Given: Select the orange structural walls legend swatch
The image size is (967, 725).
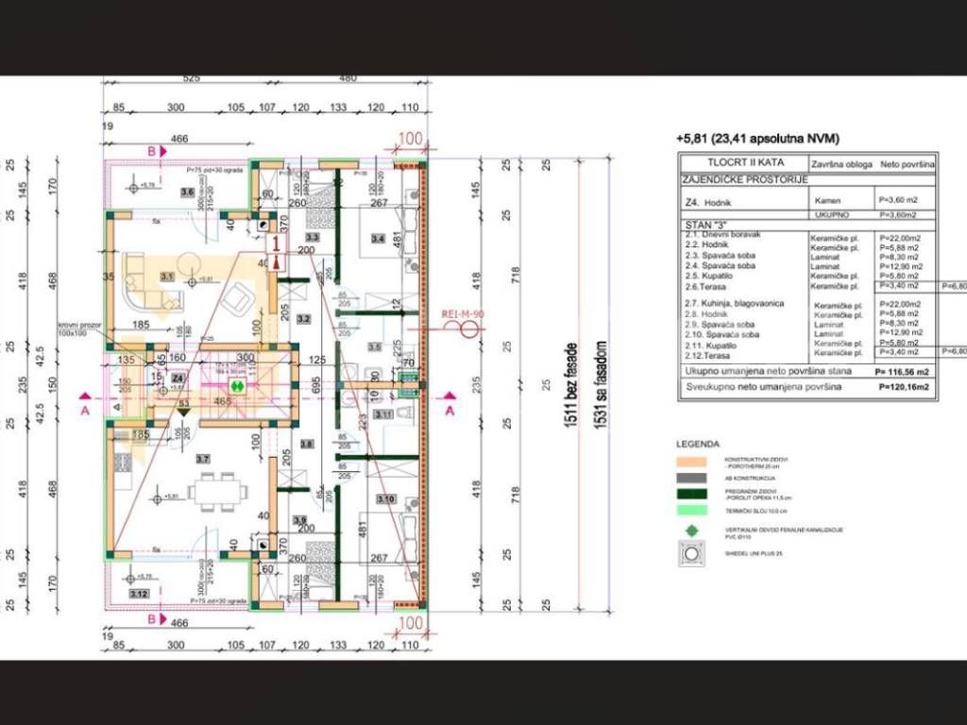Looking at the screenshot, I should [696, 463].
